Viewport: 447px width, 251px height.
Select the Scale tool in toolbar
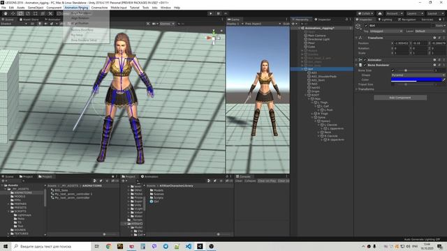[x=28, y=13]
